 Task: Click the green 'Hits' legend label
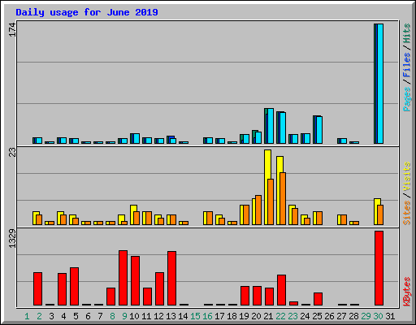pos(407,33)
